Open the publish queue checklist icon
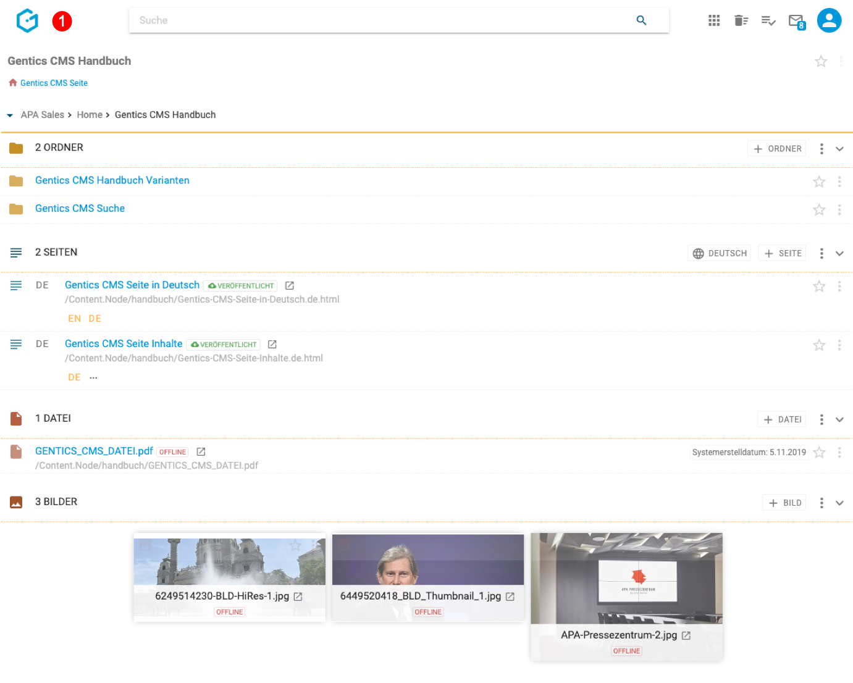 click(x=768, y=20)
